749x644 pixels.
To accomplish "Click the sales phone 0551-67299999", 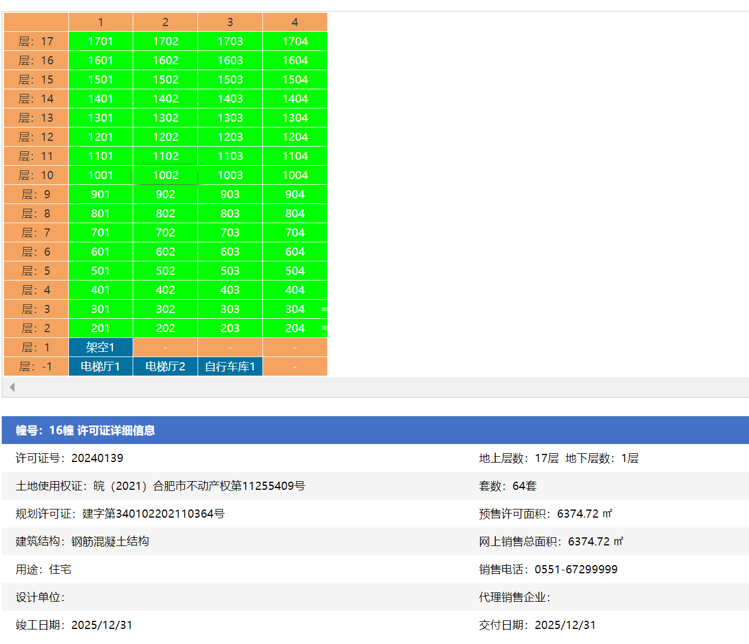I will click(x=576, y=569).
